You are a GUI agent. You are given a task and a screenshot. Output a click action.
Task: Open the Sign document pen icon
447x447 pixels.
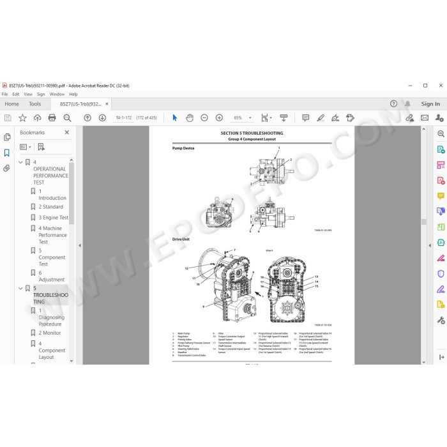335,117
